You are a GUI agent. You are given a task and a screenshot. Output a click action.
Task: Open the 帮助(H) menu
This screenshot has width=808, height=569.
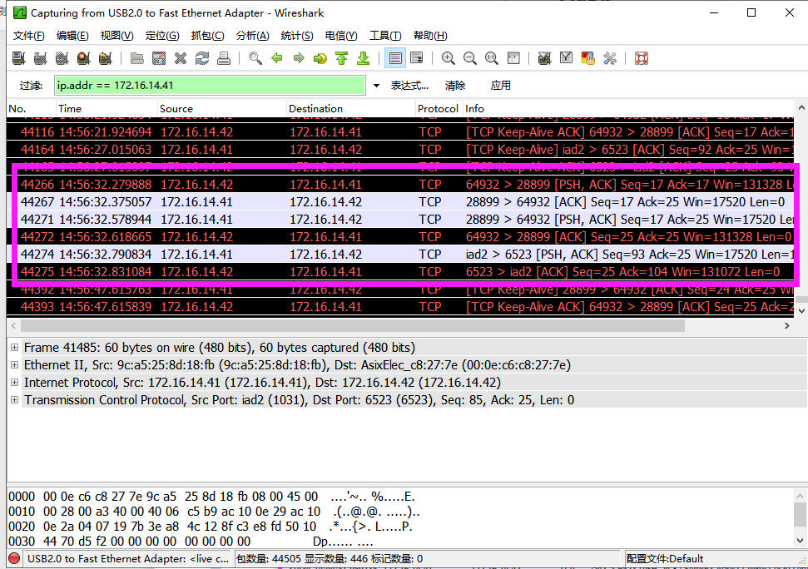(x=430, y=36)
